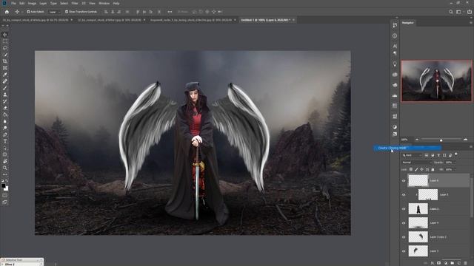
Task: Click the layer style fx icon
Action: pyautogui.click(x=432, y=263)
